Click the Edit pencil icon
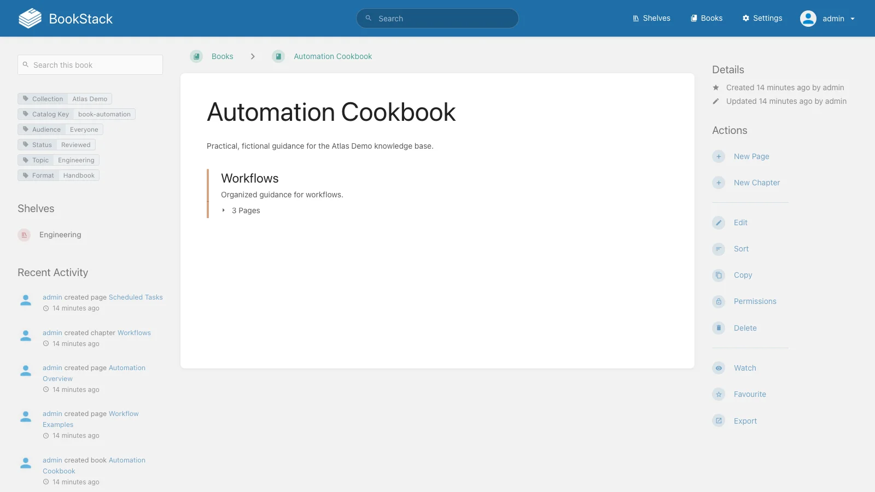This screenshot has width=875, height=492. click(x=719, y=222)
